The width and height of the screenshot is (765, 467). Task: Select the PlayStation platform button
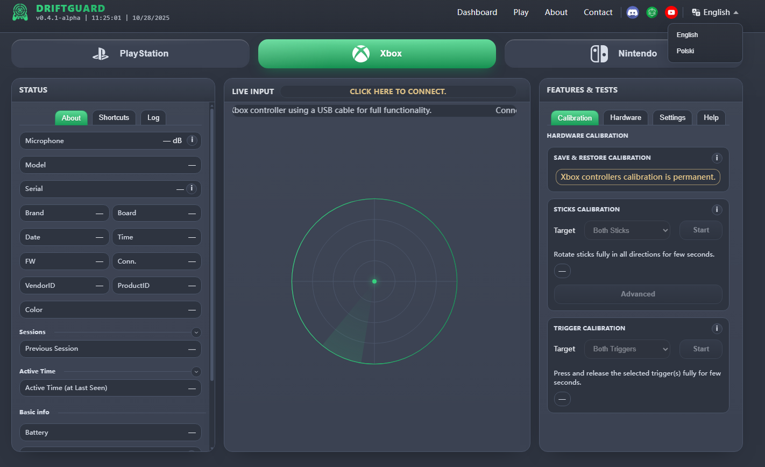pyautogui.click(x=130, y=54)
